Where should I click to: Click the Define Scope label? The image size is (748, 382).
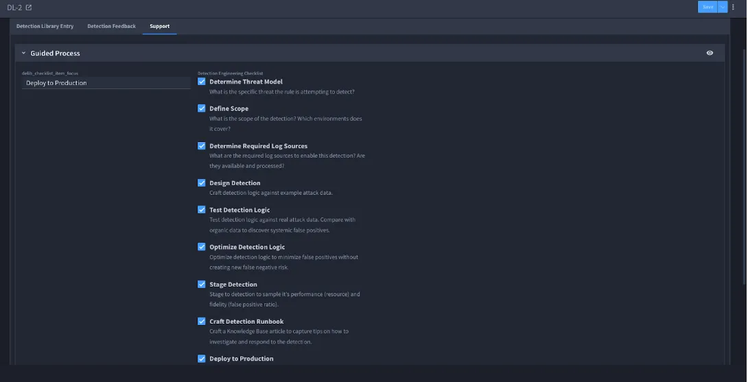pyautogui.click(x=229, y=108)
